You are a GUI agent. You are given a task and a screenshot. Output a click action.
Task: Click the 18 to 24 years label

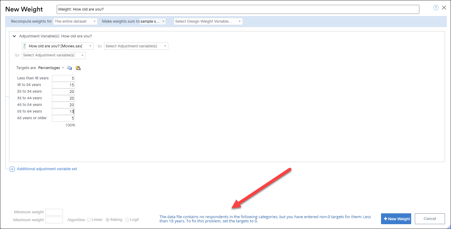tap(29, 85)
